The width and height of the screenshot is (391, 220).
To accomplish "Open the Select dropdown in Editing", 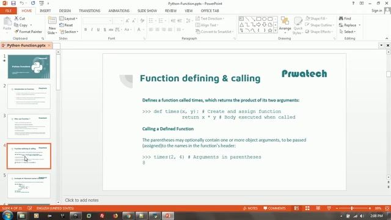I will point(348,32).
